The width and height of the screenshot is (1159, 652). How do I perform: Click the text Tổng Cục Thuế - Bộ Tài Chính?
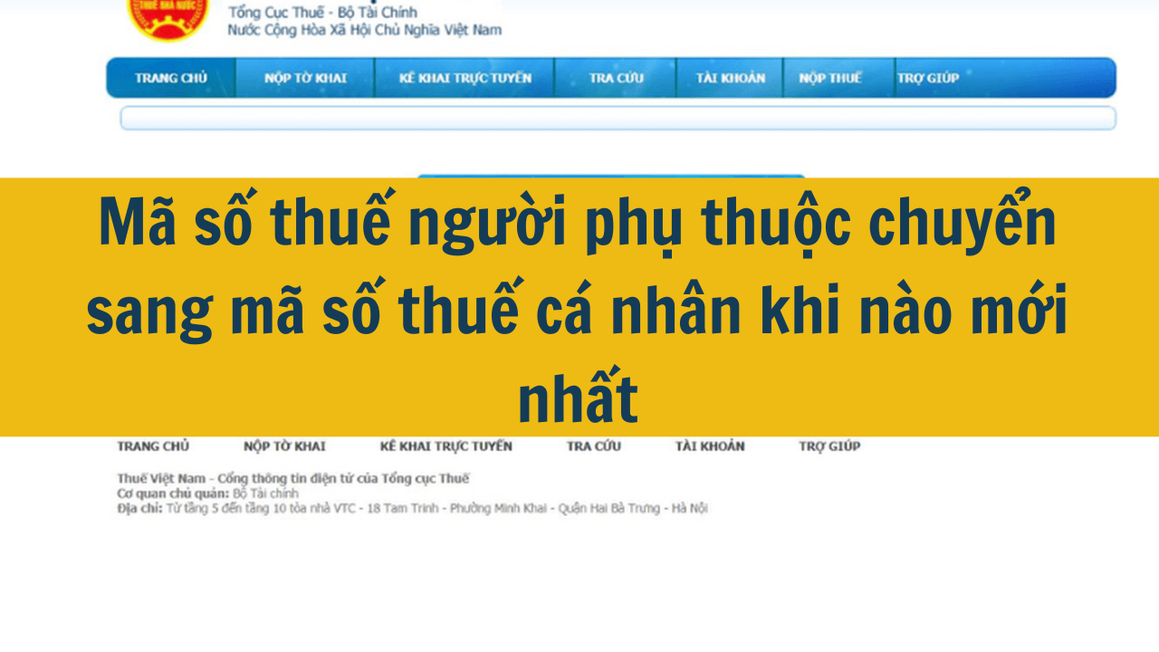point(322,13)
